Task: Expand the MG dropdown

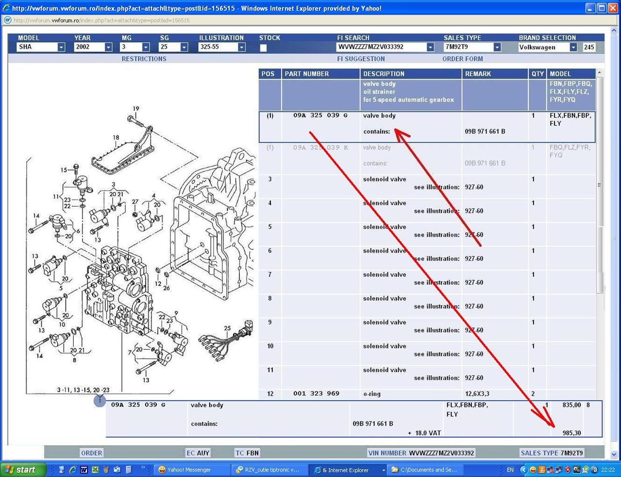Action: (x=146, y=47)
